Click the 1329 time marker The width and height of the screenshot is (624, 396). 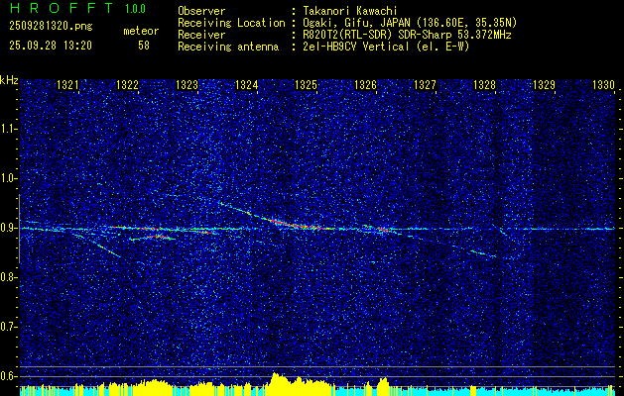click(x=544, y=85)
